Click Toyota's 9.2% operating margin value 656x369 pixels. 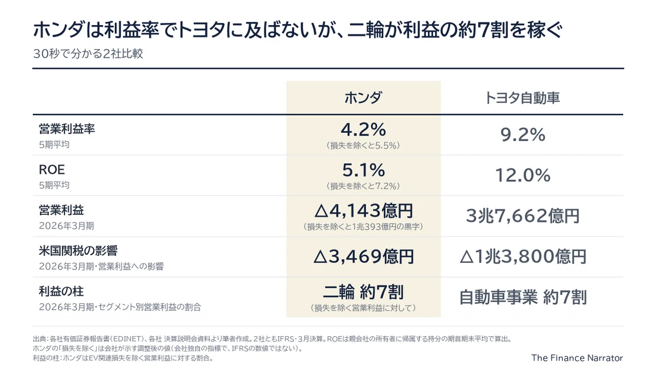522,134
